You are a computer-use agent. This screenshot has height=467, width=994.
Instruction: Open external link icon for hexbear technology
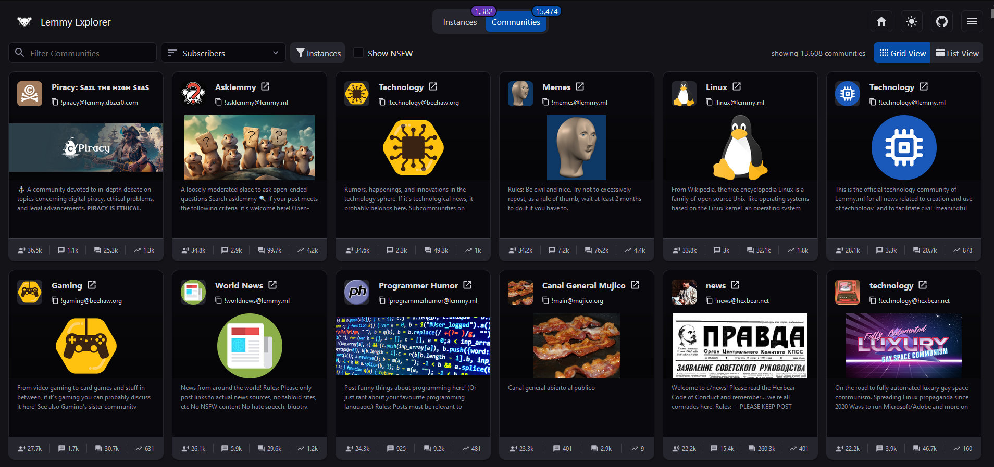pyautogui.click(x=923, y=285)
